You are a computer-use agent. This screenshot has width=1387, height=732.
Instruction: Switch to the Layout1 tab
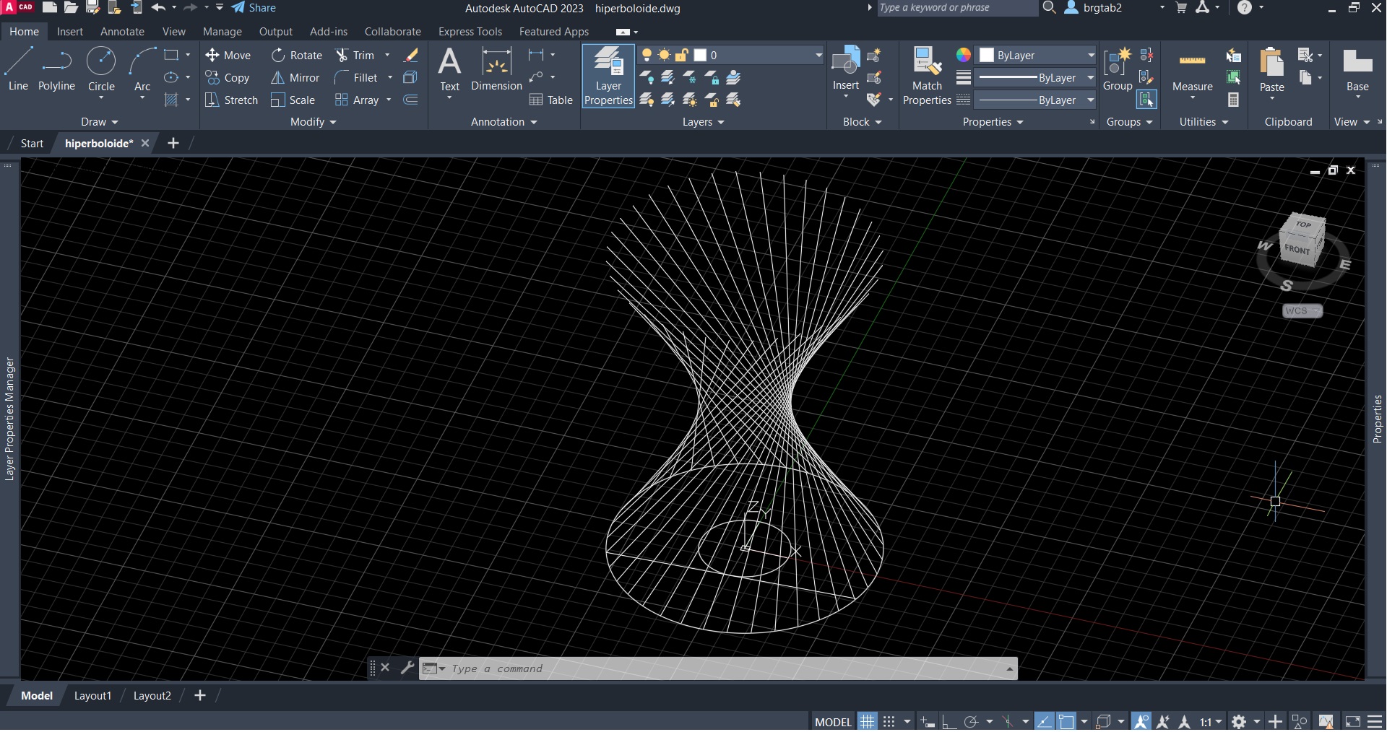[92, 696]
